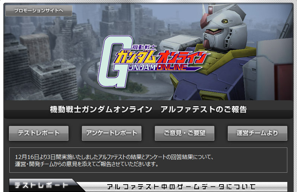Click the アルファテスト中のゲームデータについて section title
This screenshot has height=192, width=297.
click(181, 186)
